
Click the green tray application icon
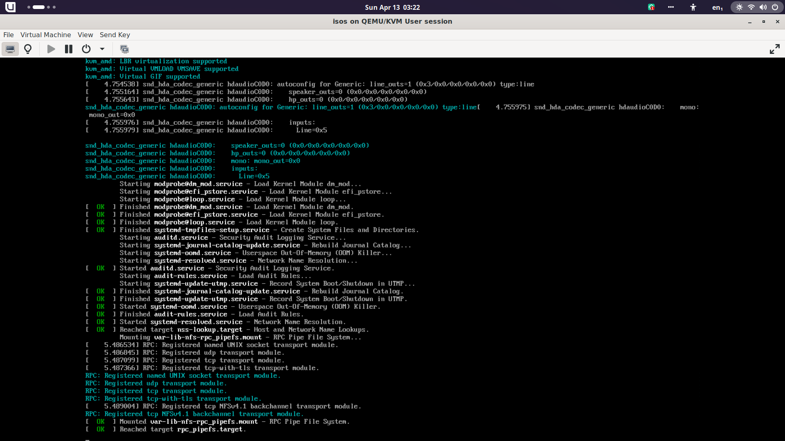(651, 7)
